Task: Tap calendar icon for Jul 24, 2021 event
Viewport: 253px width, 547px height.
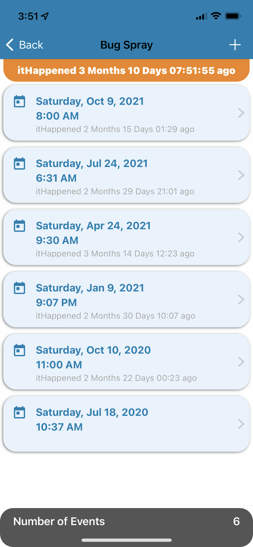Action: click(19, 163)
